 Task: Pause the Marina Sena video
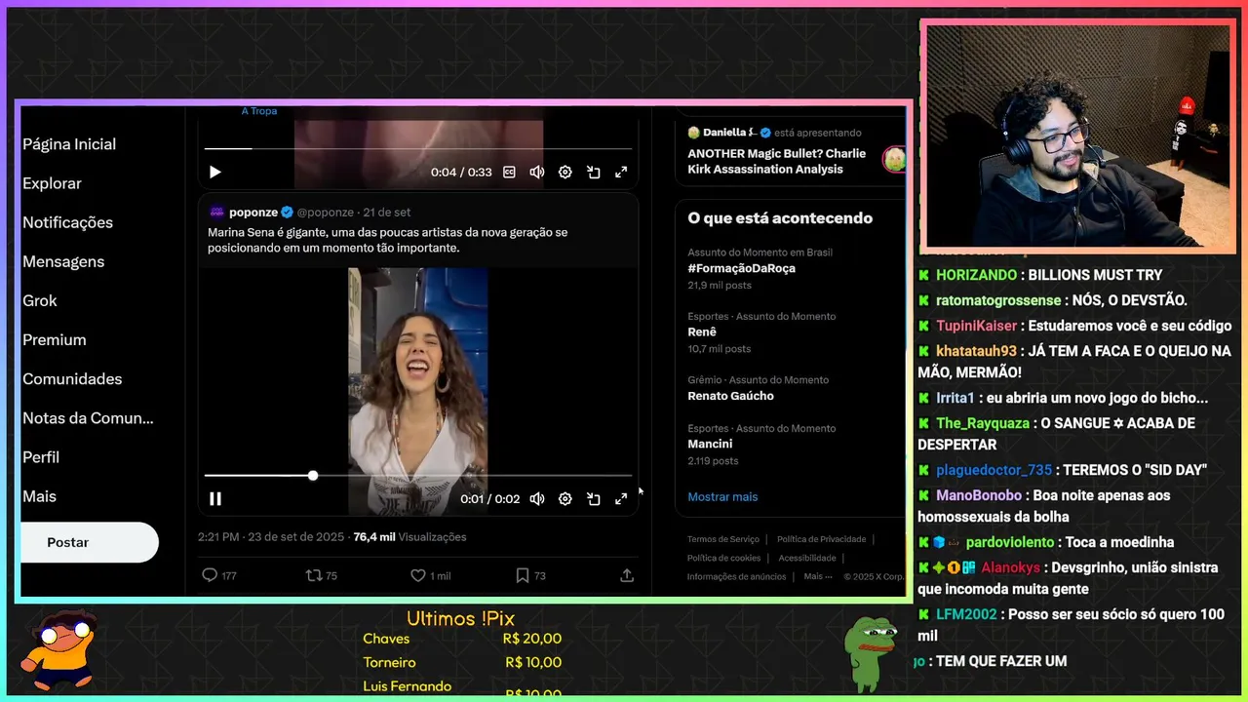[215, 499]
